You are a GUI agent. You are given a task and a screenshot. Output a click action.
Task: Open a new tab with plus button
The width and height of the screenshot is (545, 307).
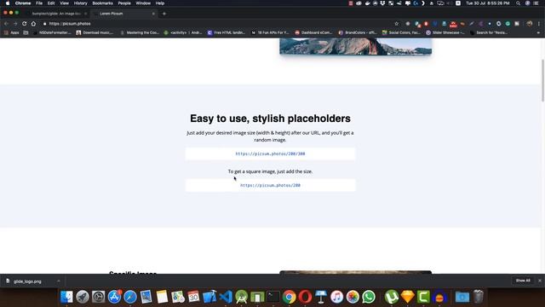tap(164, 14)
